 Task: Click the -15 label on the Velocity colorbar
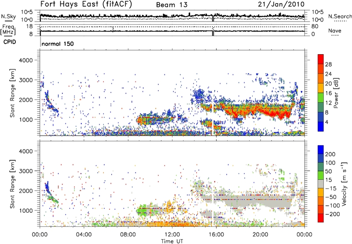(331, 189)
